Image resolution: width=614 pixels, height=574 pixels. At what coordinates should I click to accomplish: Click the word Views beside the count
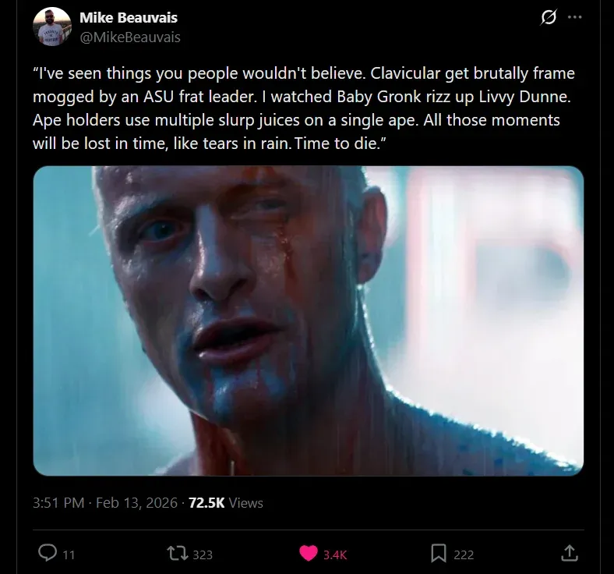pyautogui.click(x=246, y=503)
